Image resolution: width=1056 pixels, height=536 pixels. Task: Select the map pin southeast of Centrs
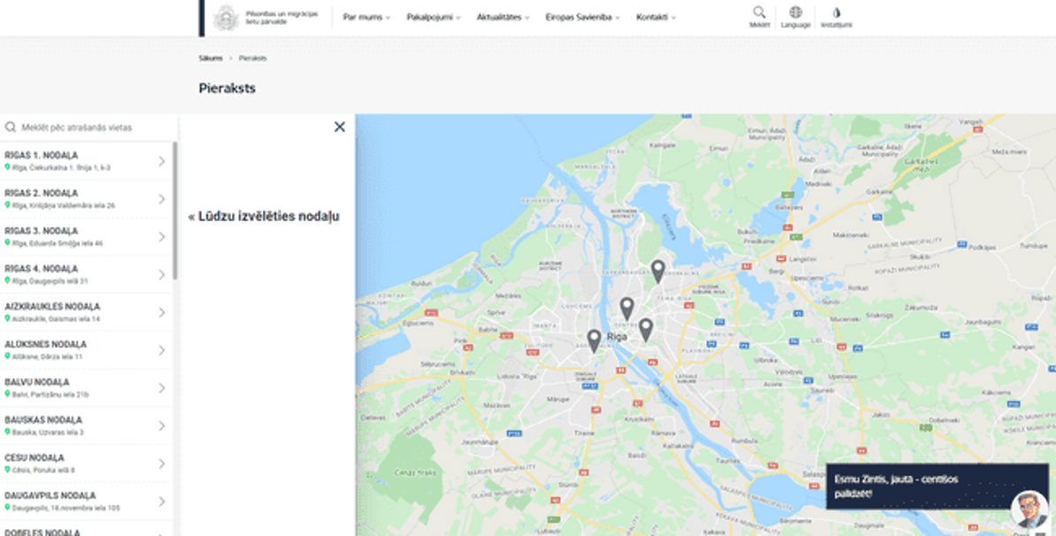[x=645, y=330]
